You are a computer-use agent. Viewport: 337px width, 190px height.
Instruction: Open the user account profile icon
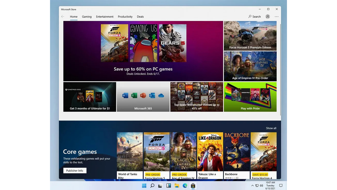coord(267,17)
